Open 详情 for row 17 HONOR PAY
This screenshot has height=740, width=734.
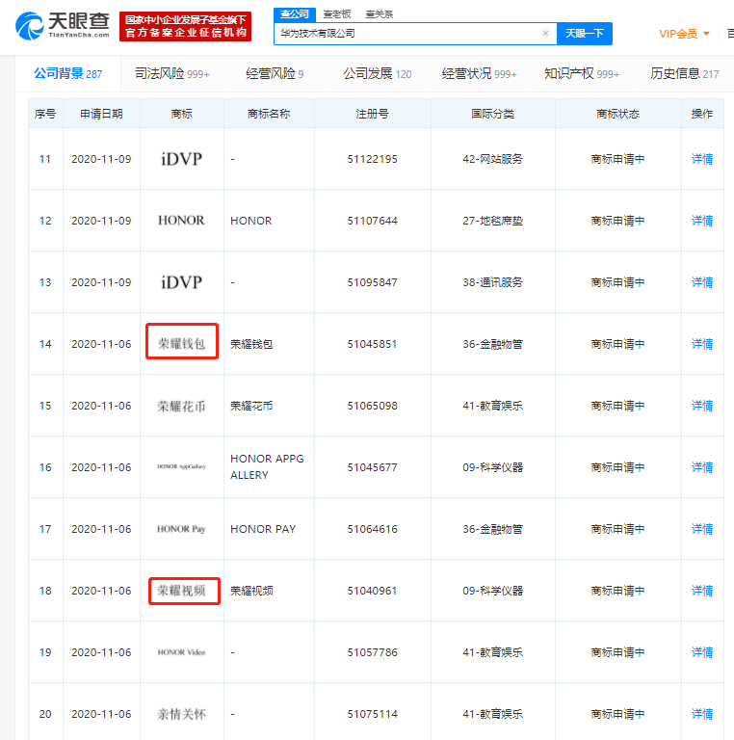pos(702,529)
